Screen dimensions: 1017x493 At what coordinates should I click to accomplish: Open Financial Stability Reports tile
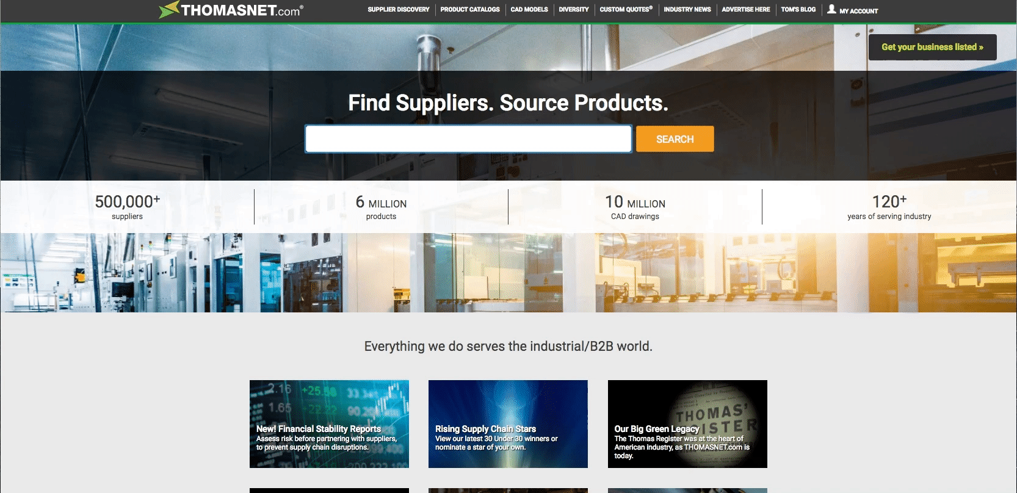click(x=329, y=424)
